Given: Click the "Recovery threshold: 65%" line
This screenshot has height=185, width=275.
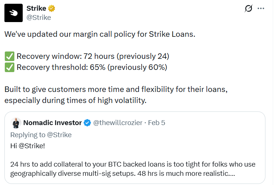Looking at the screenshot, I should 92,67.
